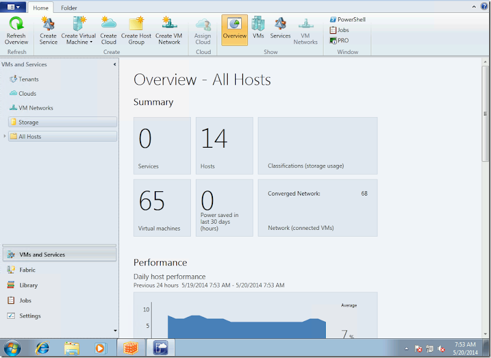Show the Services view from ribbon

(x=280, y=28)
